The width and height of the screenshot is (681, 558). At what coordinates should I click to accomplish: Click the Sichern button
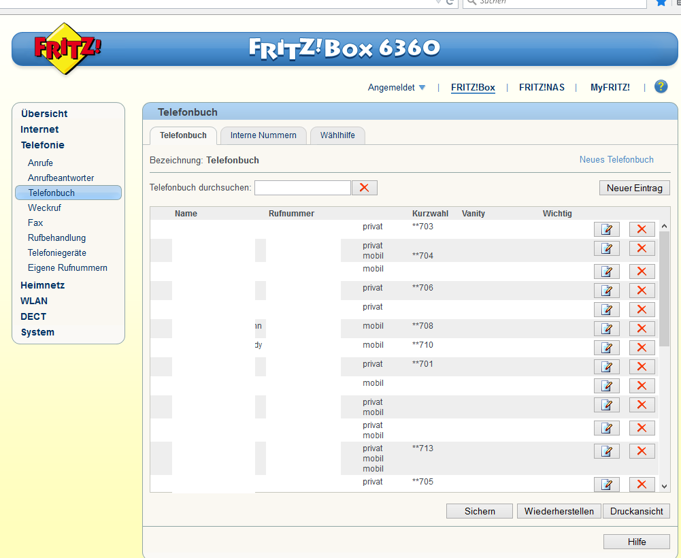(x=480, y=511)
